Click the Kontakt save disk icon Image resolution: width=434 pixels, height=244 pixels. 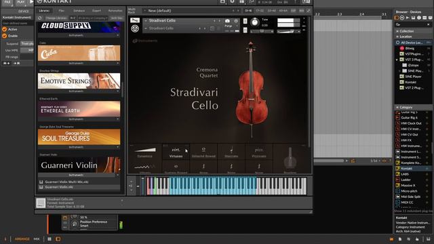click(222, 1)
